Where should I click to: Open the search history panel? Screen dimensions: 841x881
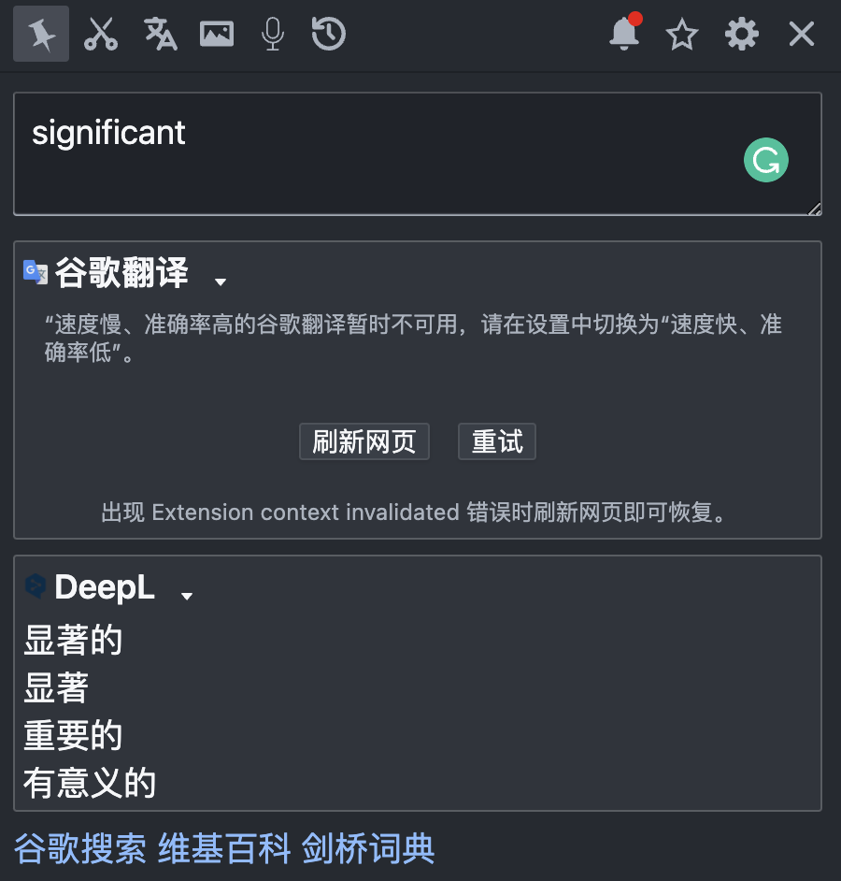(x=328, y=34)
